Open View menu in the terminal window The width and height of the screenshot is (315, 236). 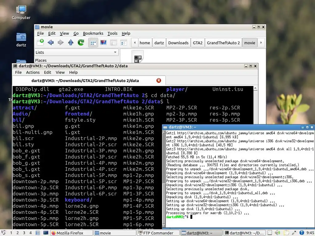point(60,72)
